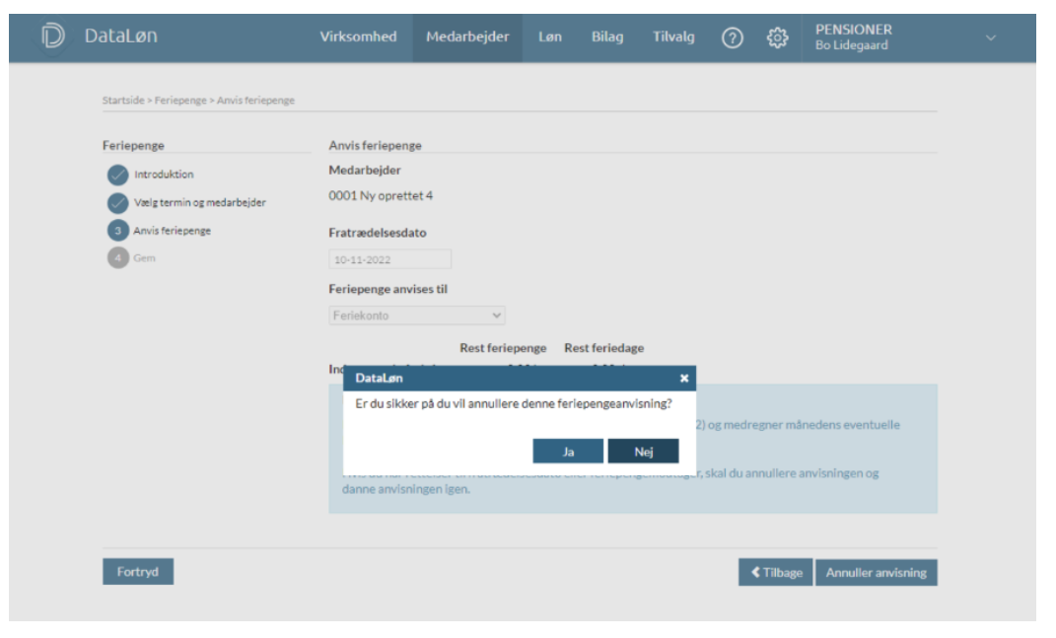Image resolution: width=1056 pixels, height=638 pixels.
Task: Open the Bilag menu
Action: pos(607,36)
